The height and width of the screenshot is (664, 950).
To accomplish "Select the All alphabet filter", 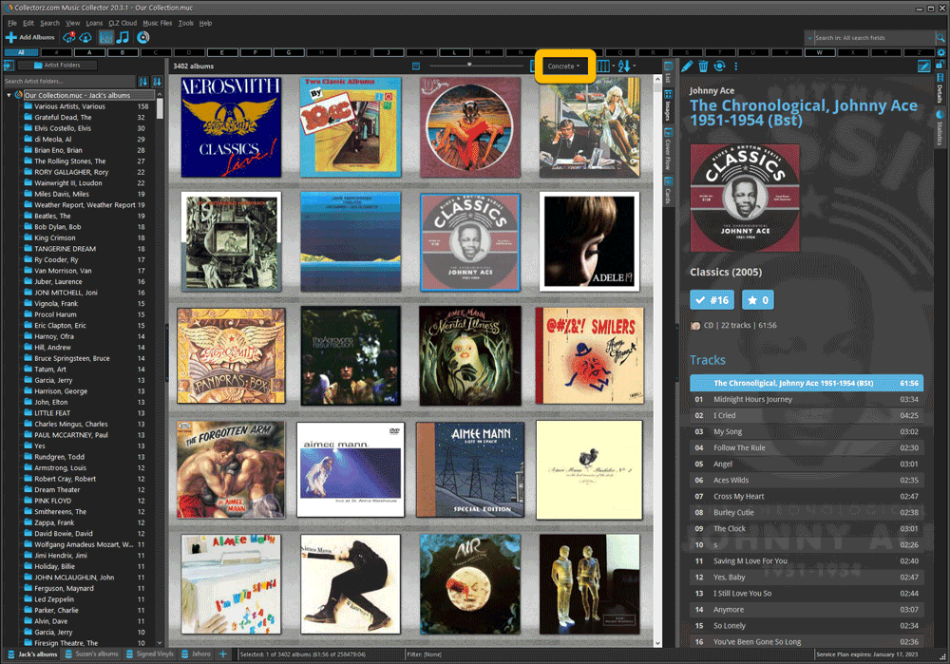I will point(21,52).
